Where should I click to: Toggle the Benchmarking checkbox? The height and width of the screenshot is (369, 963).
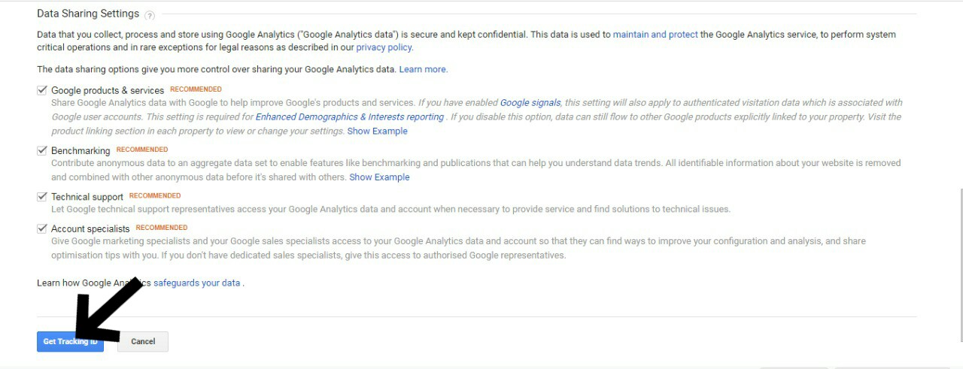click(42, 150)
